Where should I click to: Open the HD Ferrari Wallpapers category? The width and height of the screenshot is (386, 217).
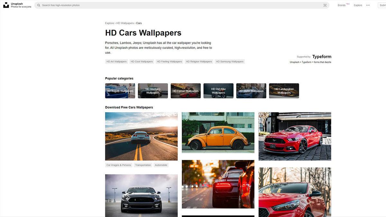[186, 91]
